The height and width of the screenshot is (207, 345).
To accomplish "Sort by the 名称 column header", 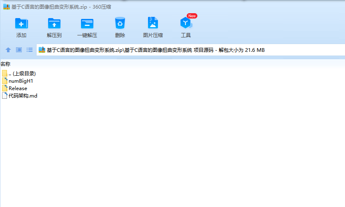I will click(x=5, y=64).
